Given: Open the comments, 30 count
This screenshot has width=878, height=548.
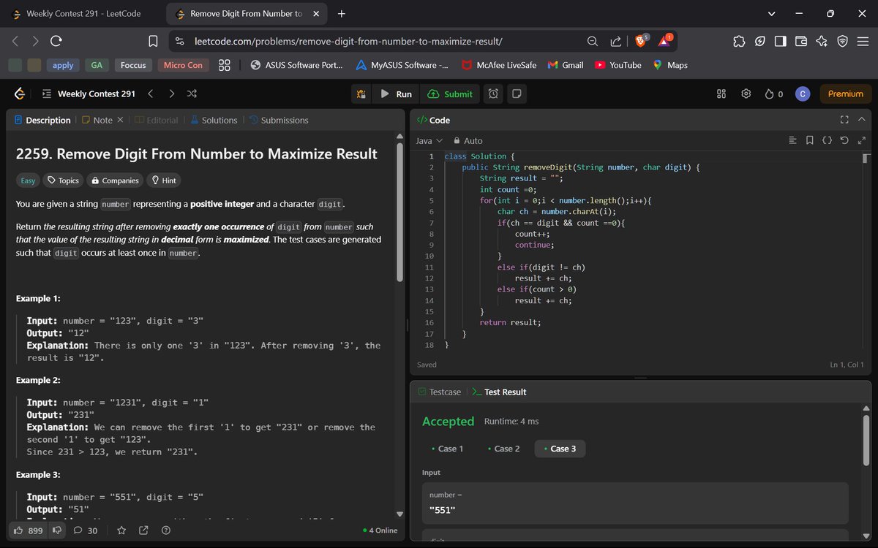Looking at the screenshot, I should coord(86,530).
